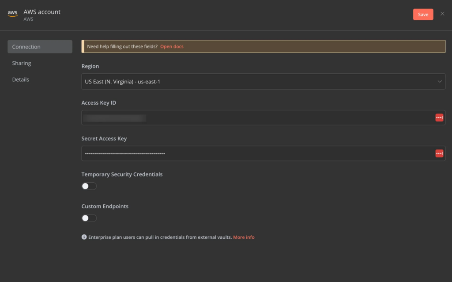Click the Secret Access Key label
The image size is (452, 282).
click(x=104, y=139)
